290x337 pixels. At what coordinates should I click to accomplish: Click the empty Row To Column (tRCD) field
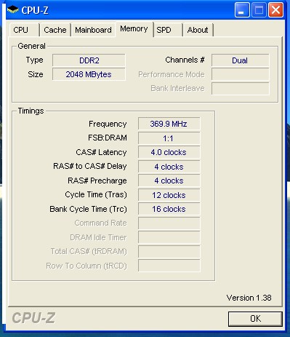pos(169,266)
